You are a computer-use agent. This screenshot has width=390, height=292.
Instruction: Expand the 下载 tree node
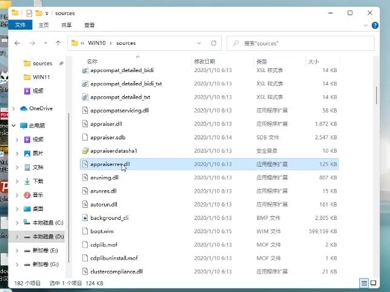pos(17,182)
